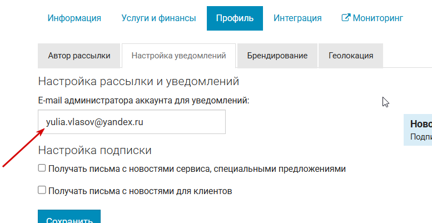Switch to Автор рассылки sub-tab
This screenshot has width=432, height=223.
pos(79,56)
